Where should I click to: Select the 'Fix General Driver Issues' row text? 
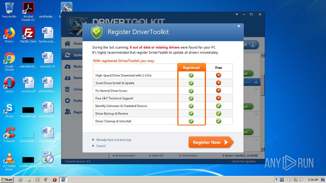111,91
